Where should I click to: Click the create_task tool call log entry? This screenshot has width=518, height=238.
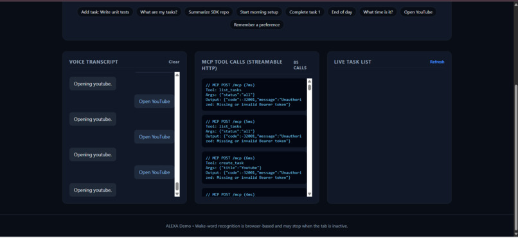click(x=254, y=168)
